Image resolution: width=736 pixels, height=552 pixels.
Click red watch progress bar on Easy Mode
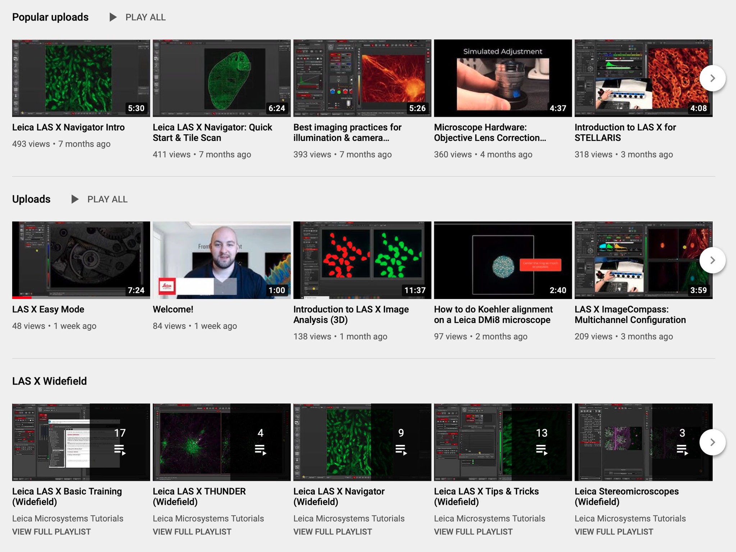(x=22, y=298)
